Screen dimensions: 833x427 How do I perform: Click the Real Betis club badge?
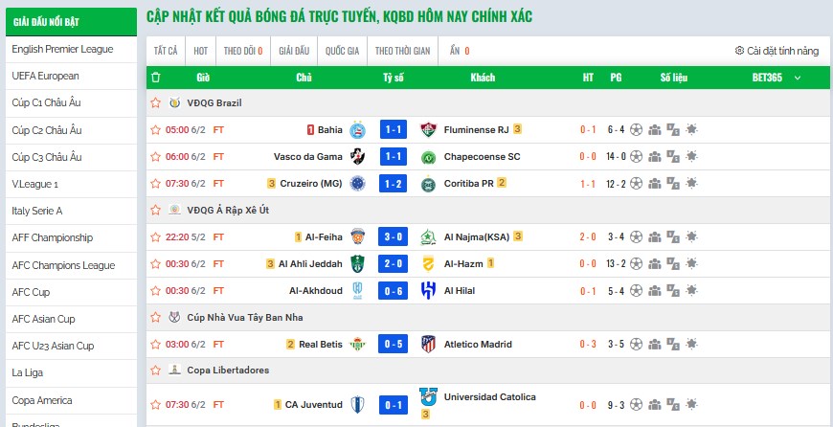click(358, 345)
